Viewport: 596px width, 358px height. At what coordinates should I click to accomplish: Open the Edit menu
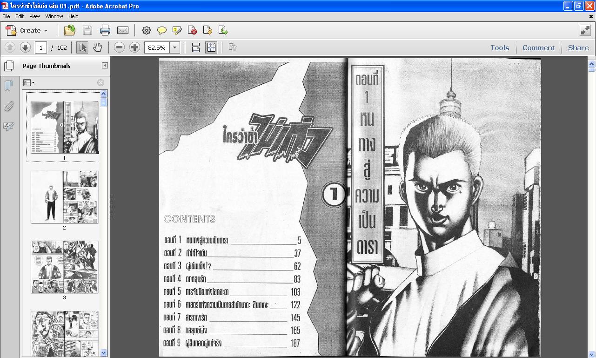tap(20, 16)
